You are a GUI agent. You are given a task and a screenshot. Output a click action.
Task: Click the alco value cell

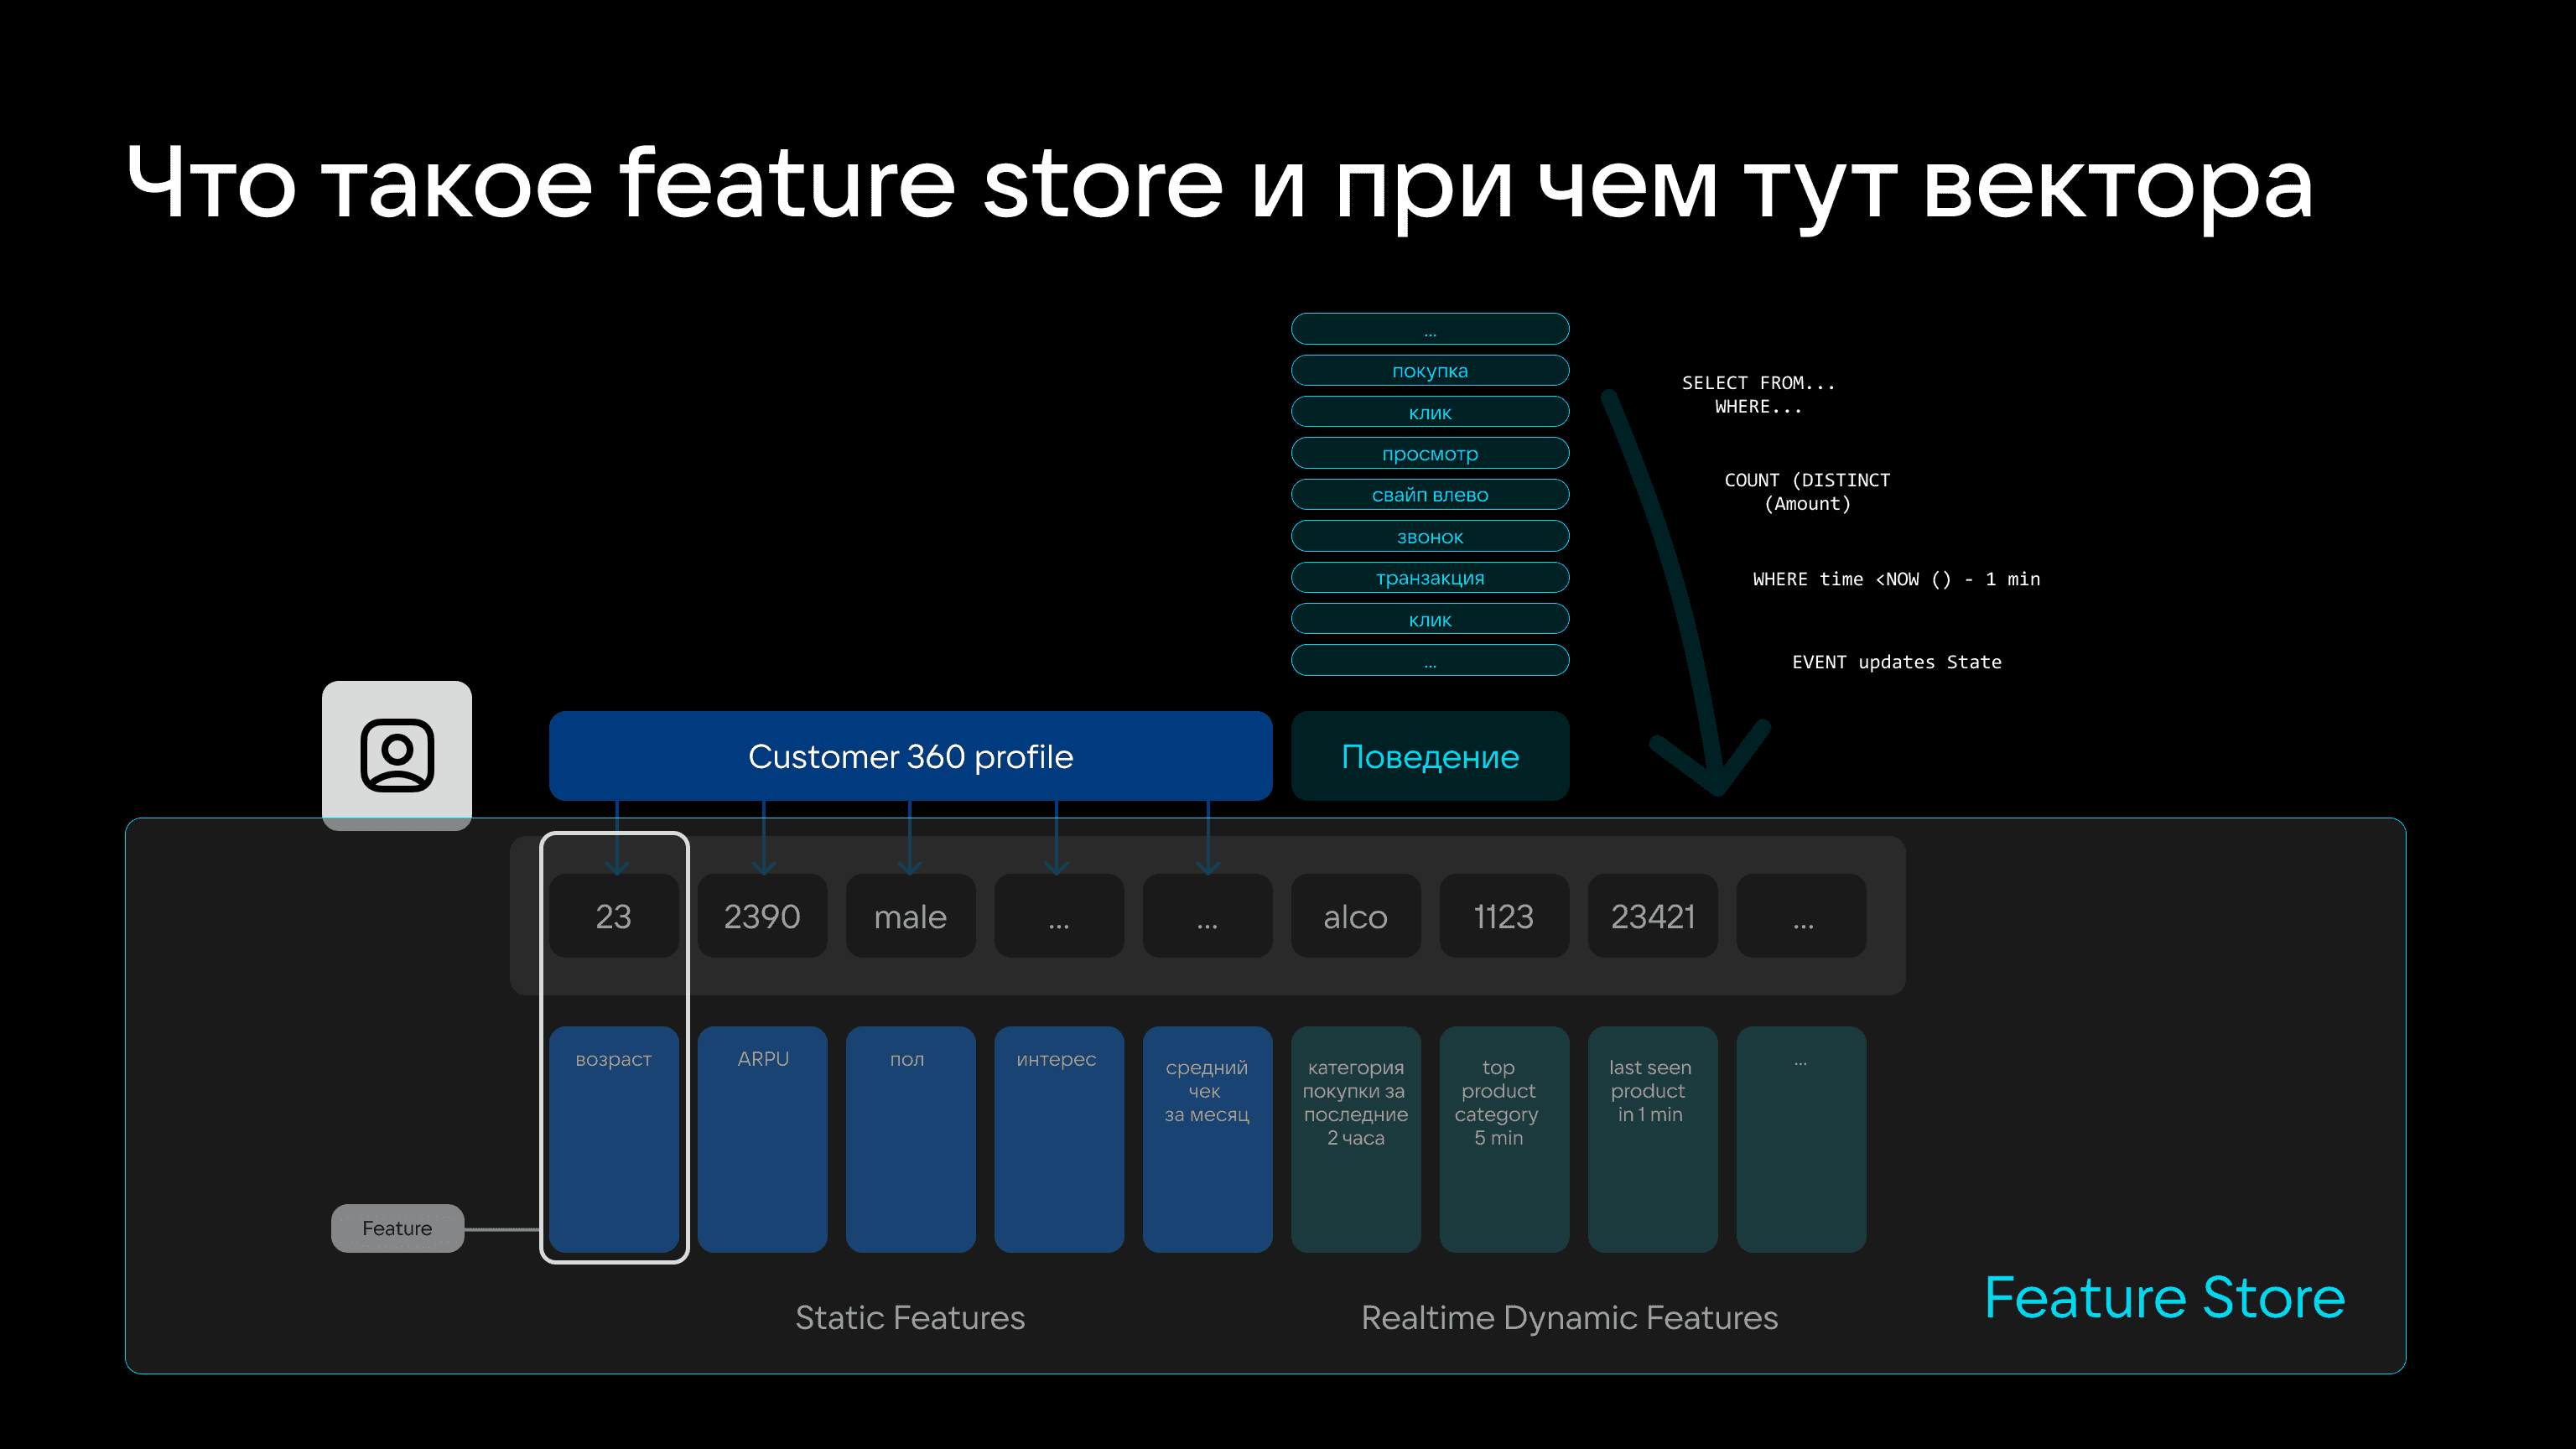tap(1355, 916)
